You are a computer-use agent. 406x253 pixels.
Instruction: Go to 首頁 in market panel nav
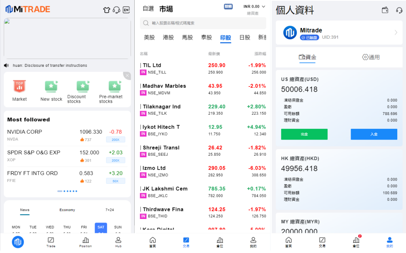[153, 242]
